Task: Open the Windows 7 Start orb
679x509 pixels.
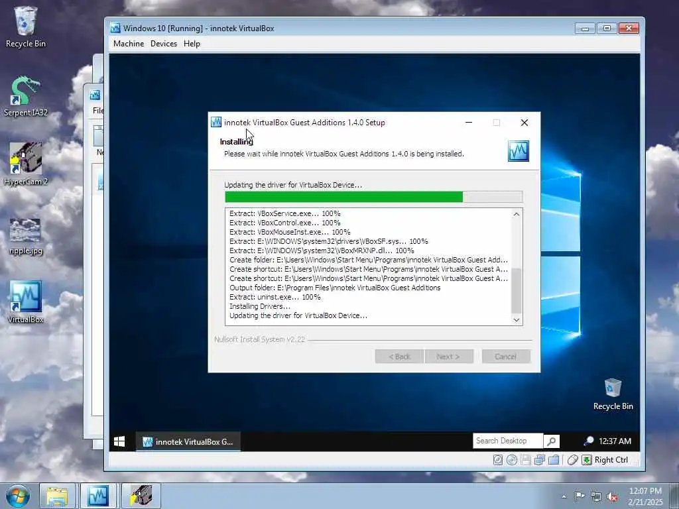Action: (18, 496)
